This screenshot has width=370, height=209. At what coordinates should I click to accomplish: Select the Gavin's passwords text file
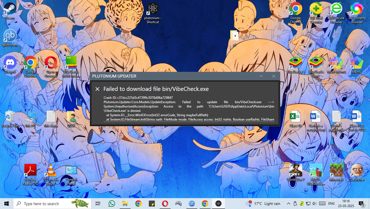click(x=337, y=121)
